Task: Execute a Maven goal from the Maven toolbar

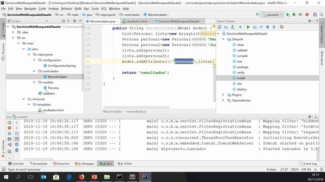Action: (255, 27)
